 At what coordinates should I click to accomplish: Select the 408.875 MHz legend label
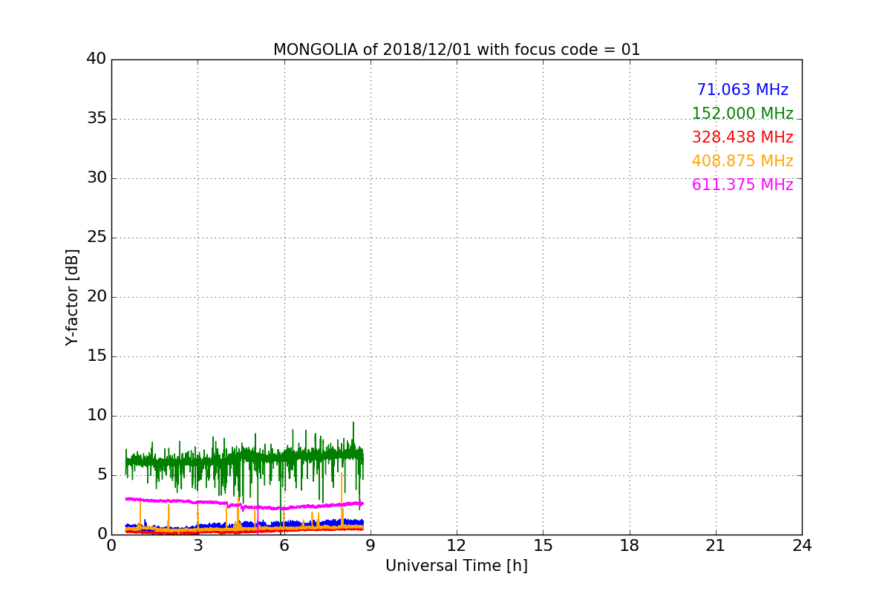pos(742,161)
